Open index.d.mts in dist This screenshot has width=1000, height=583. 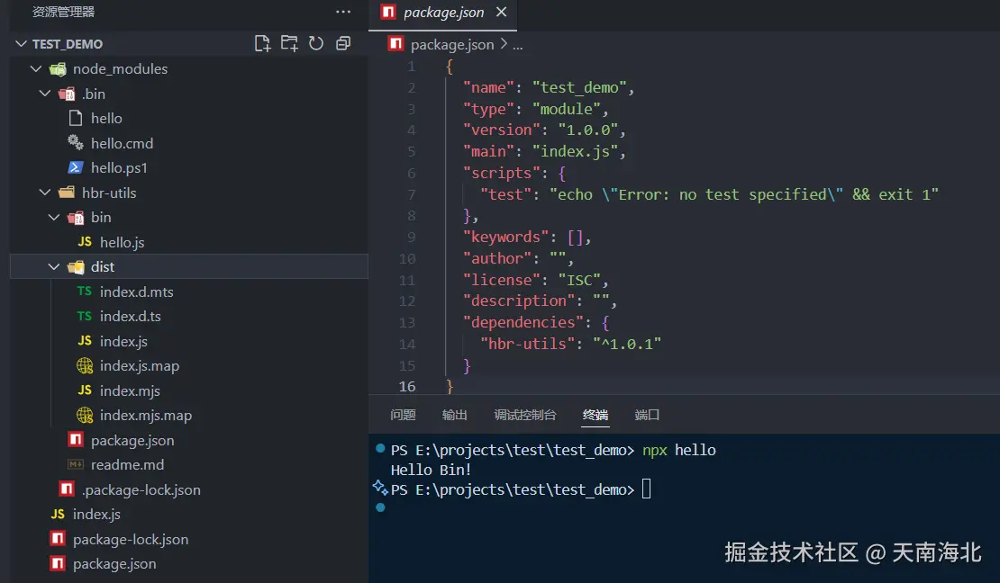136,291
